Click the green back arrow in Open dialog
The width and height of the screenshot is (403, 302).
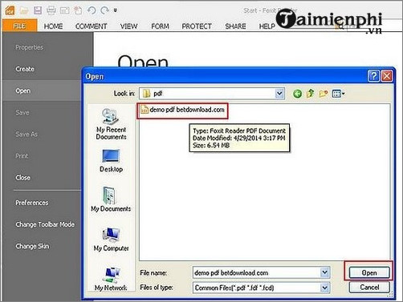point(297,94)
